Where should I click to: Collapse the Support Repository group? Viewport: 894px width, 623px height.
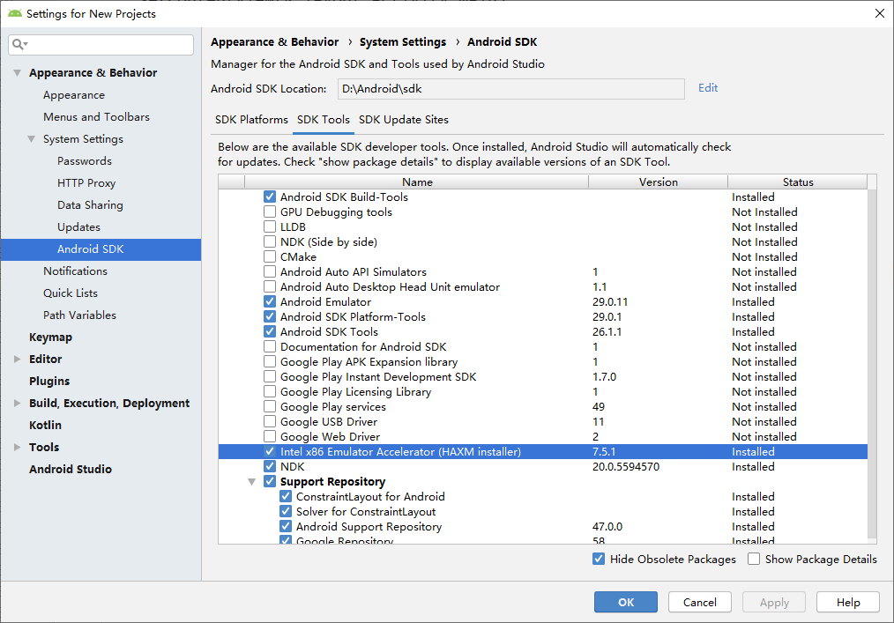point(251,482)
